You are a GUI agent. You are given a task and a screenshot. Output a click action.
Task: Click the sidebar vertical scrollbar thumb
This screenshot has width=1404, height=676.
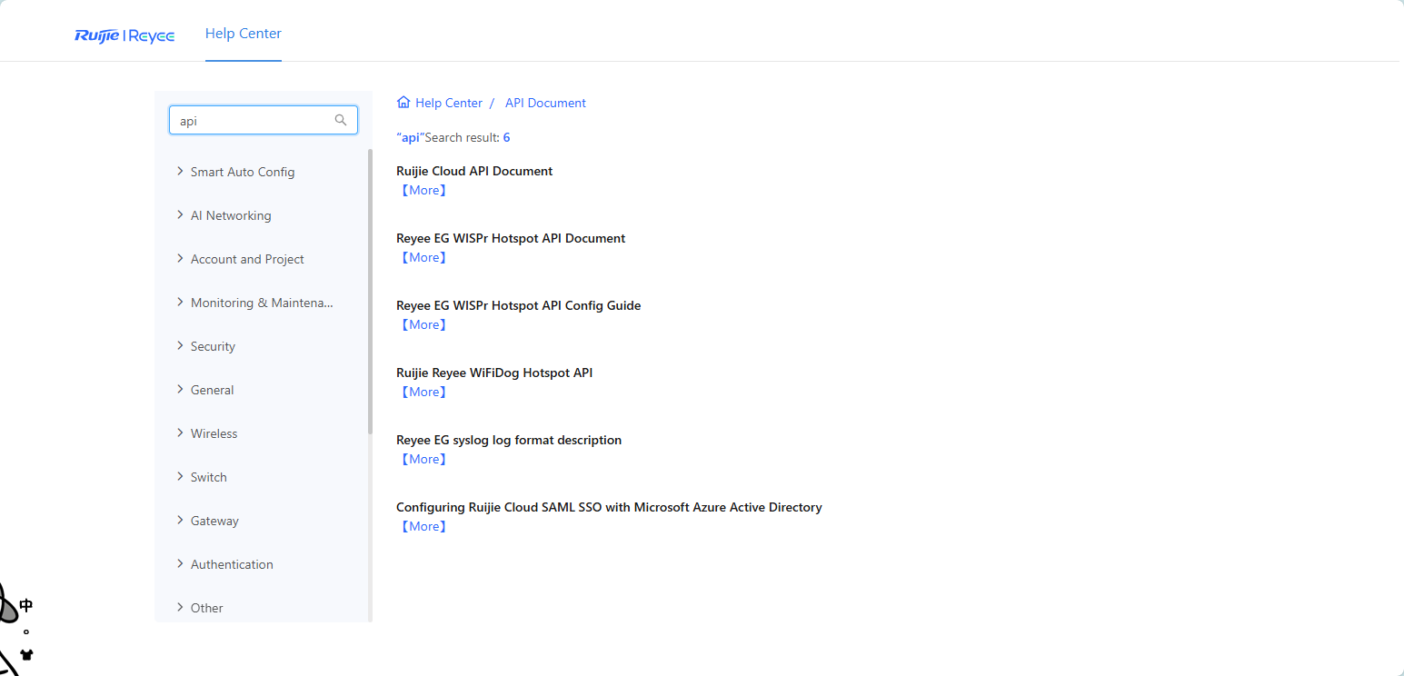370,291
